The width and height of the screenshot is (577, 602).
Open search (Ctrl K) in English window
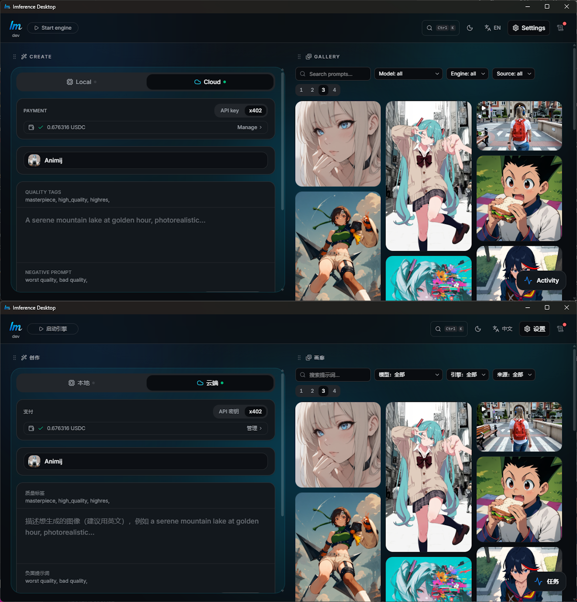[440, 28]
